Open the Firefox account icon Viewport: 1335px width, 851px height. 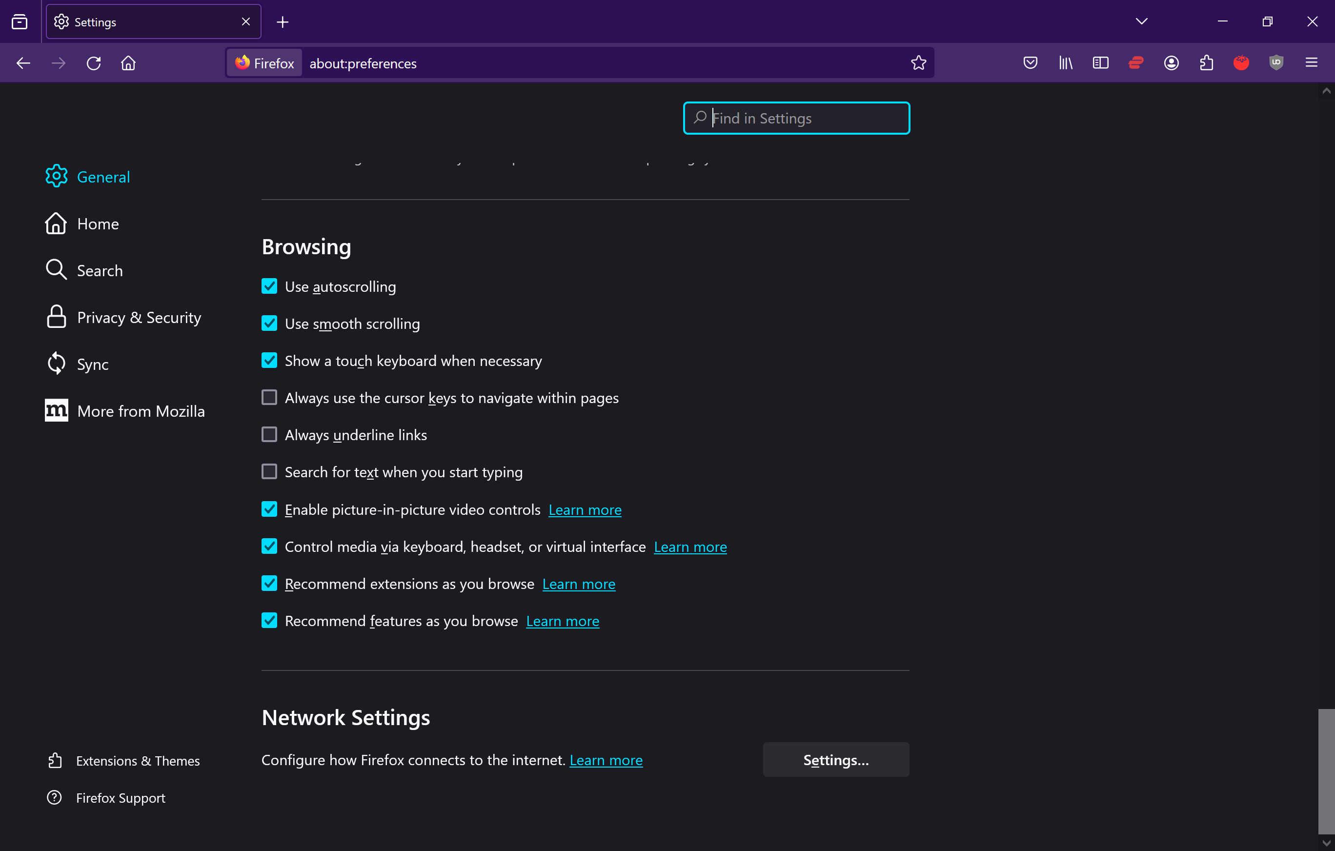1171,62
